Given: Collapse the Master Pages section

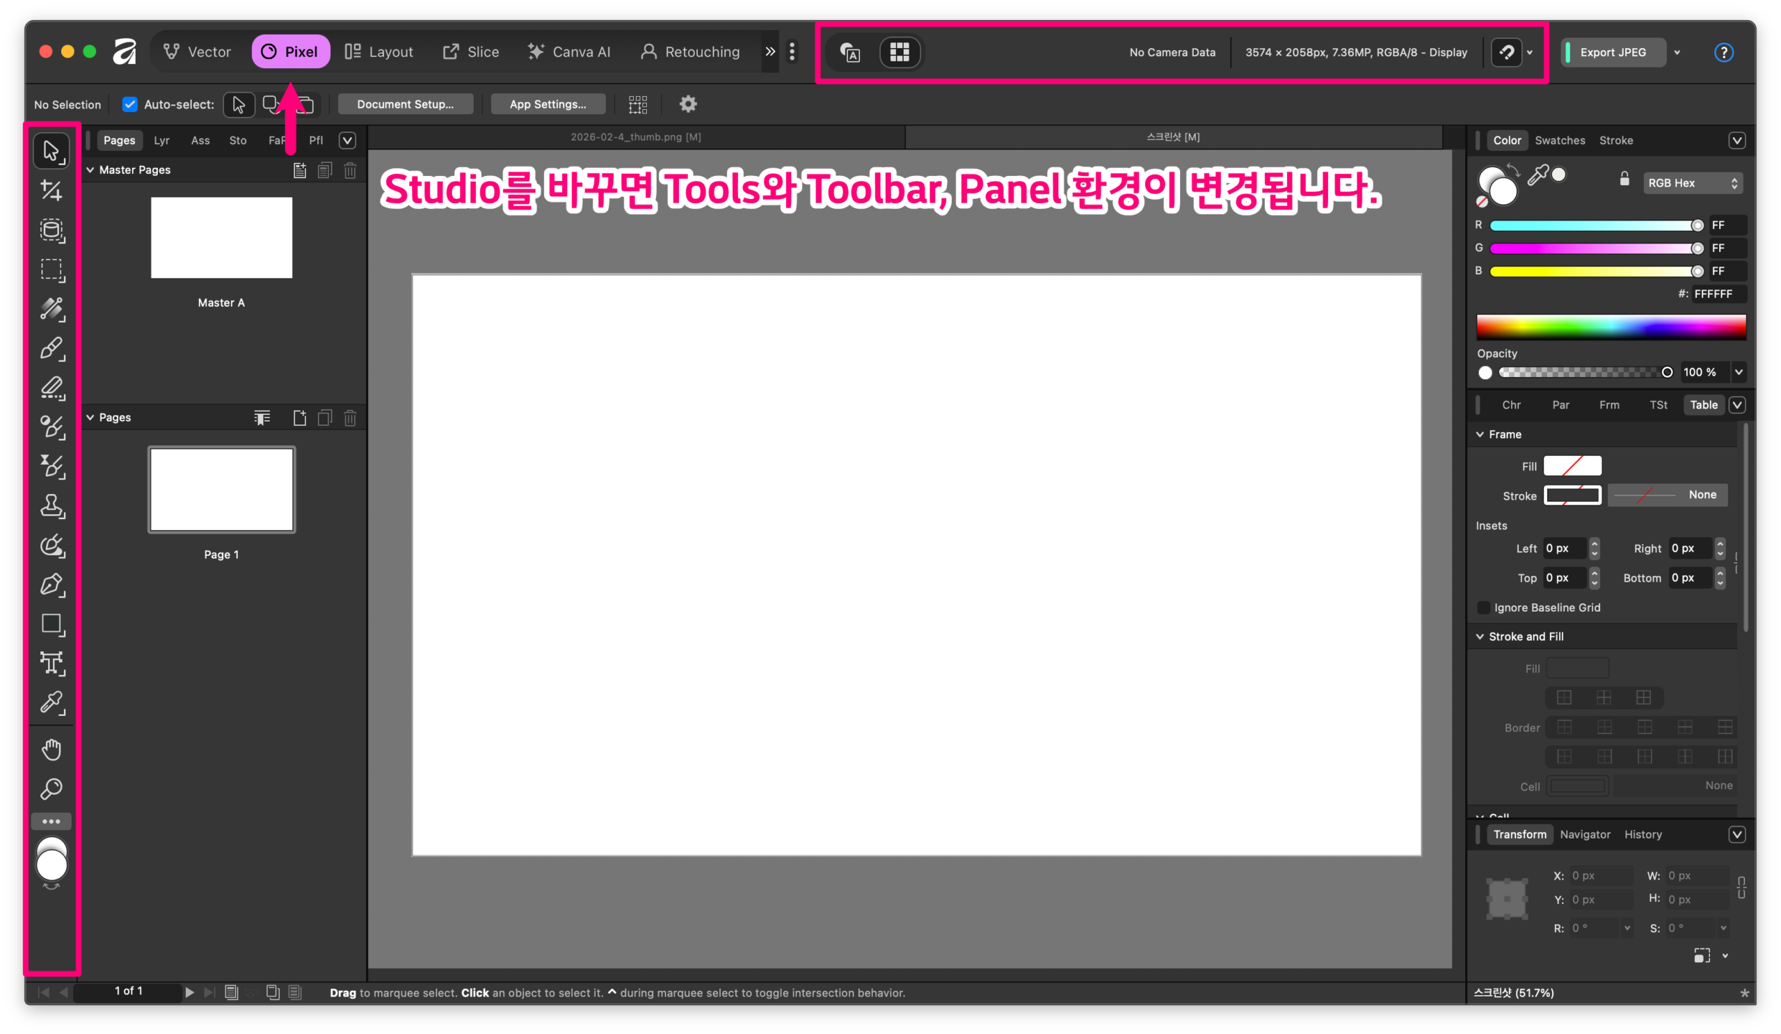Looking at the screenshot, I should (x=90, y=170).
